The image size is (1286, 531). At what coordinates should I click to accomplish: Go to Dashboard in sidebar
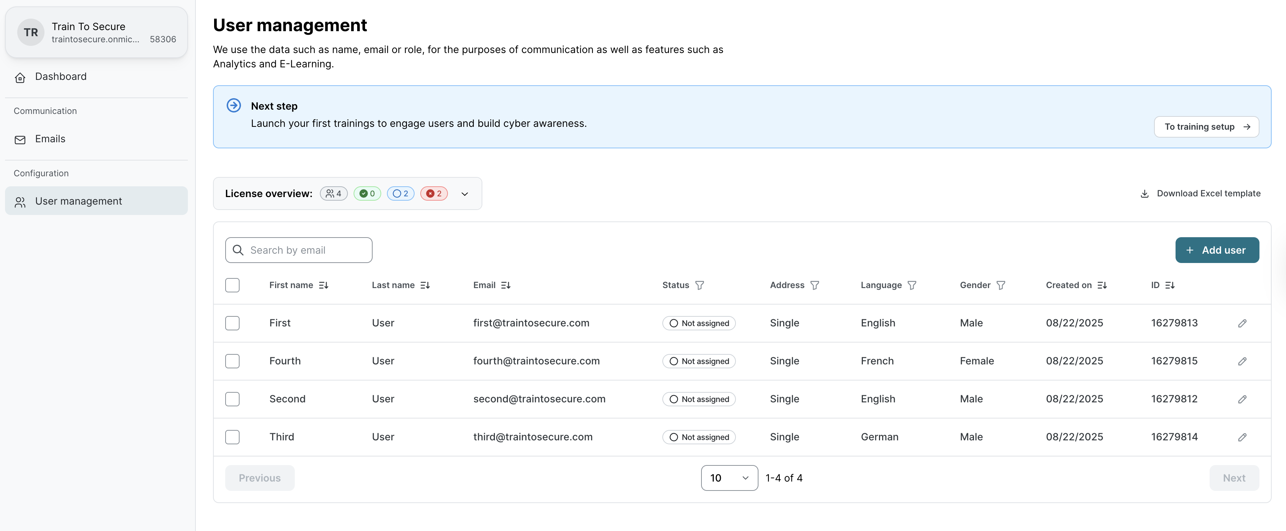pyautogui.click(x=60, y=77)
